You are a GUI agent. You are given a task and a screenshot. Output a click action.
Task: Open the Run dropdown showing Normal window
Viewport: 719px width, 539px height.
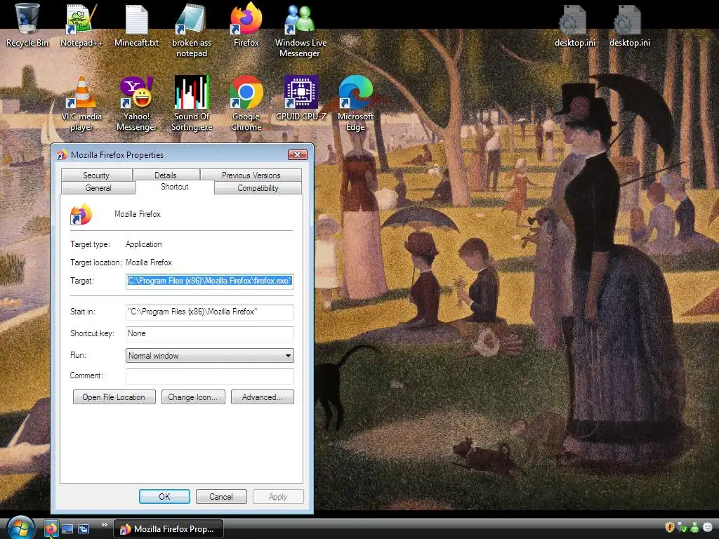pos(209,356)
